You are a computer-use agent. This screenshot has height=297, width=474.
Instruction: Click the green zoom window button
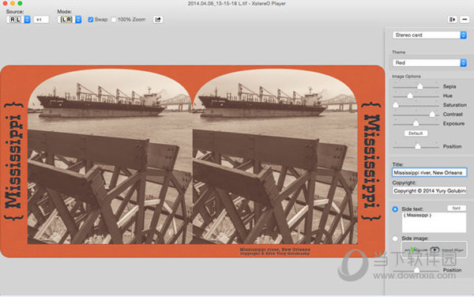pos(20,3)
